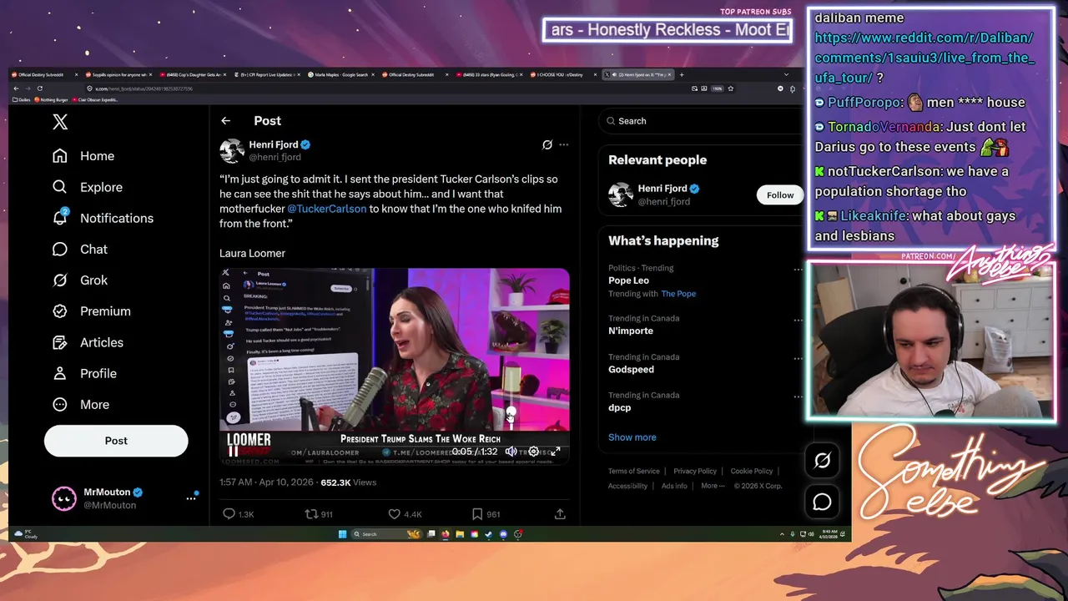The height and width of the screenshot is (601, 1068).
Task: Expand the browser tab list chevron
Action: coord(786,74)
